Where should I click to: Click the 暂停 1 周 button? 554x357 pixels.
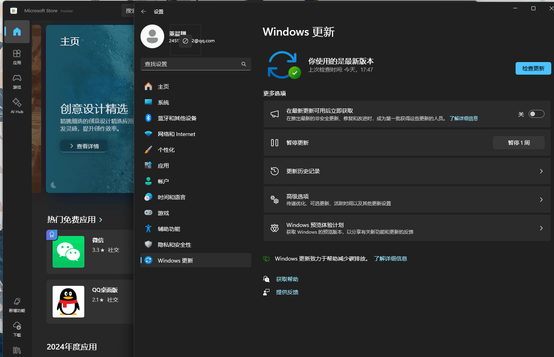point(519,143)
